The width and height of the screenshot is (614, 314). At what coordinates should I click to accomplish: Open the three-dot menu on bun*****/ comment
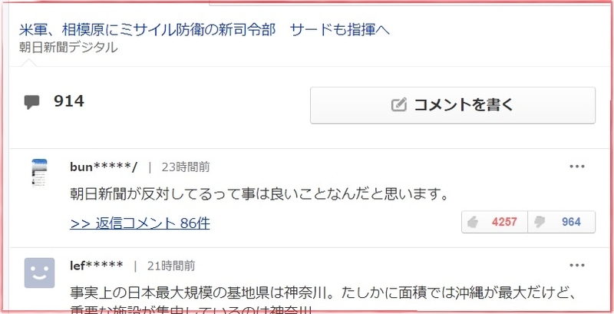577,167
